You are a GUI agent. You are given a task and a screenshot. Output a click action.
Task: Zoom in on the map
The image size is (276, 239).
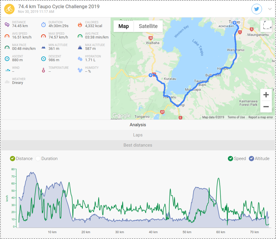266,95
